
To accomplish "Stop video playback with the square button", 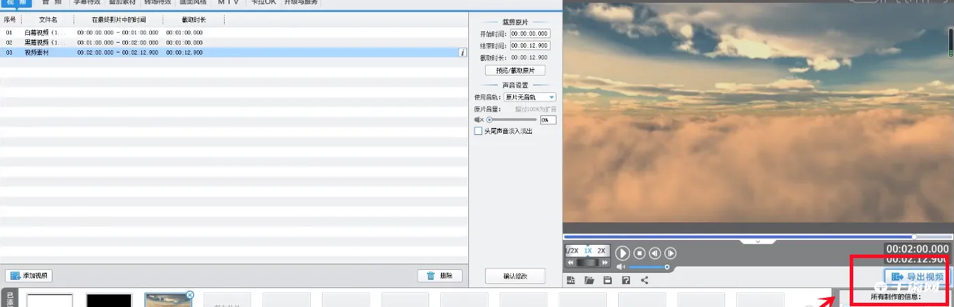I will click(640, 253).
